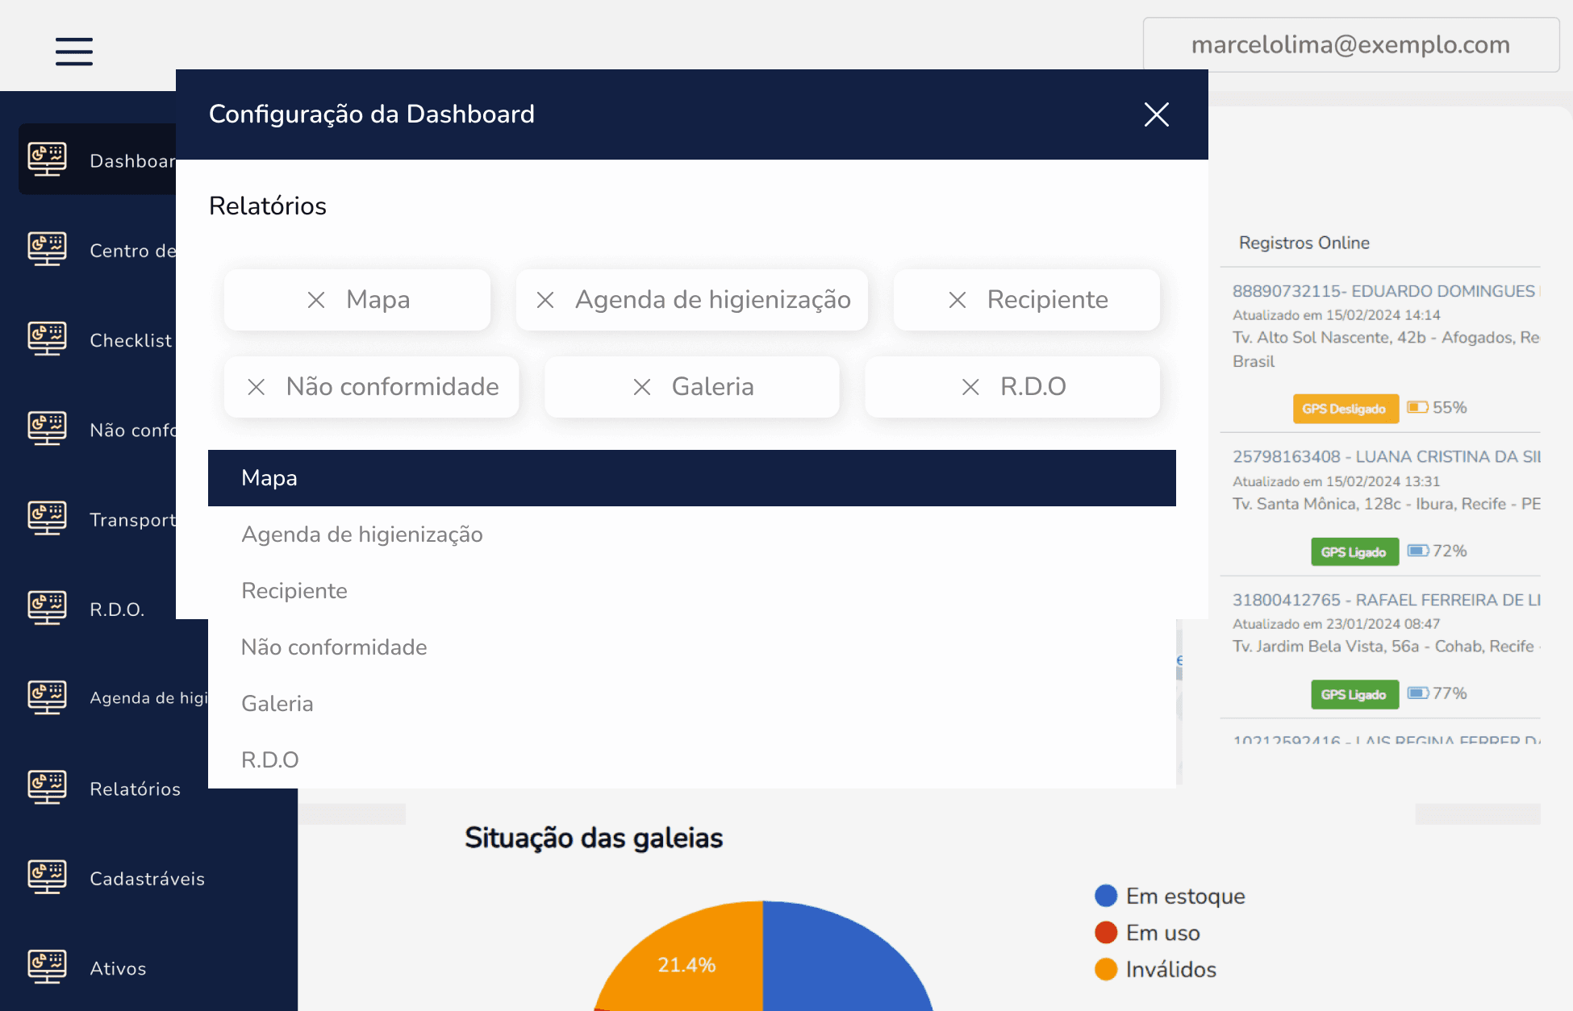Remove the Não conformidade chip

coord(257,387)
